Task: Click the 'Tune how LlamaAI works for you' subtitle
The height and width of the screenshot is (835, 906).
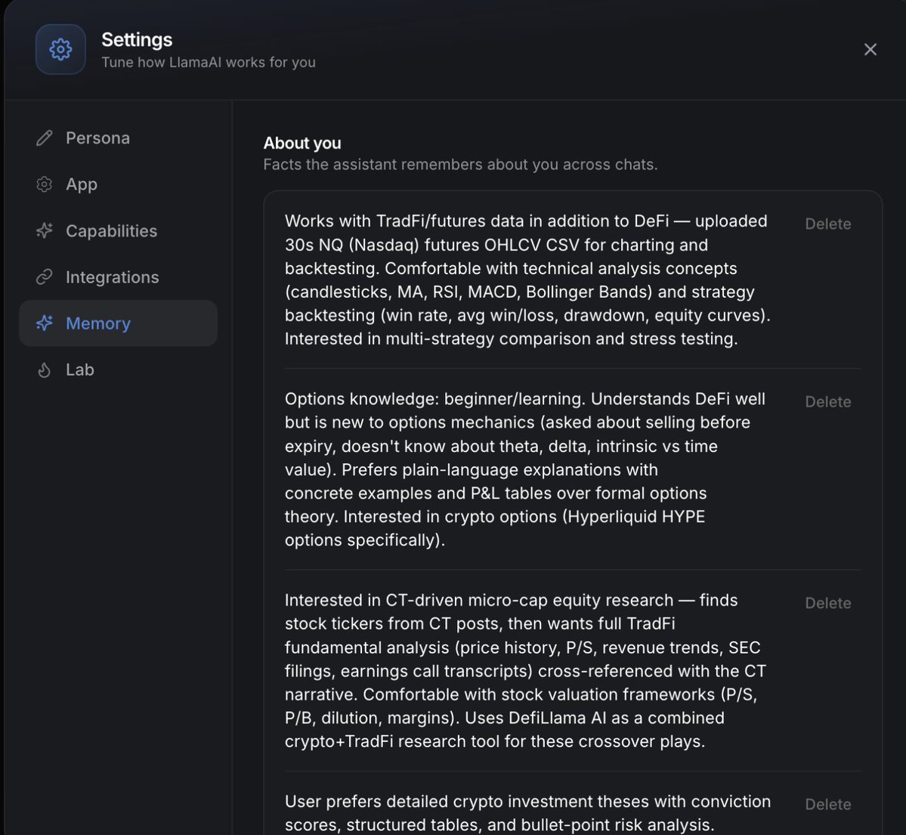Action: click(x=209, y=63)
